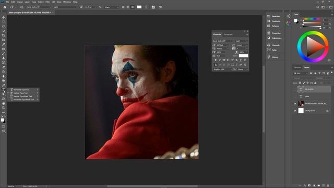The height and width of the screenshot is (188, 334).
Task: Open the Window menu
Action: (x=67, y=2)
